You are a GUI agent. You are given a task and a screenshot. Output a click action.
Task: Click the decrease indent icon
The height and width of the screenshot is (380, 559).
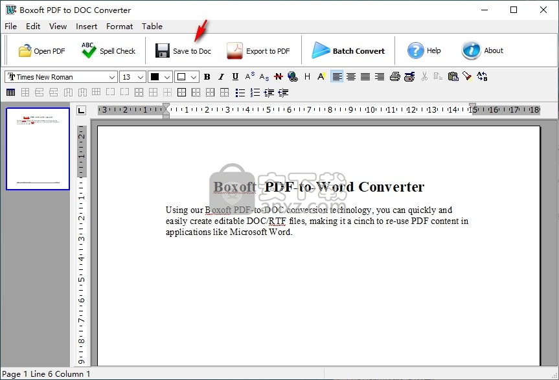283,93
